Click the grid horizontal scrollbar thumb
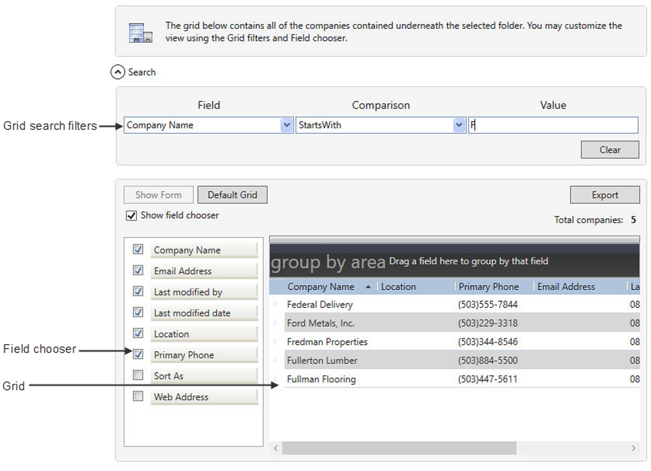Viewport: 651px width, 471px height. tap(399, 448)
